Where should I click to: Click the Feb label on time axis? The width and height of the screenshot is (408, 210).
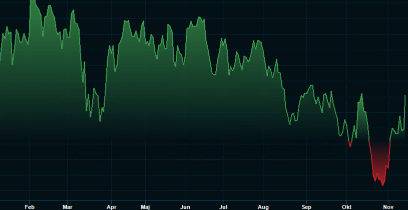point(30,206)
